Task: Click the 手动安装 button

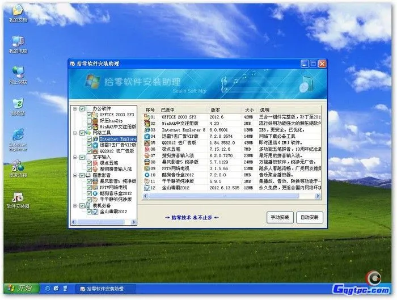Action: 280,217
